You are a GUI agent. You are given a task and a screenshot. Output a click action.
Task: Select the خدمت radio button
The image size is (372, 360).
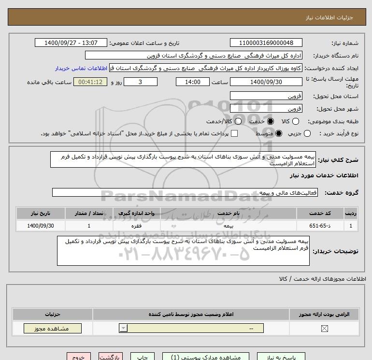pyautogui.click(x=270, y=121)
